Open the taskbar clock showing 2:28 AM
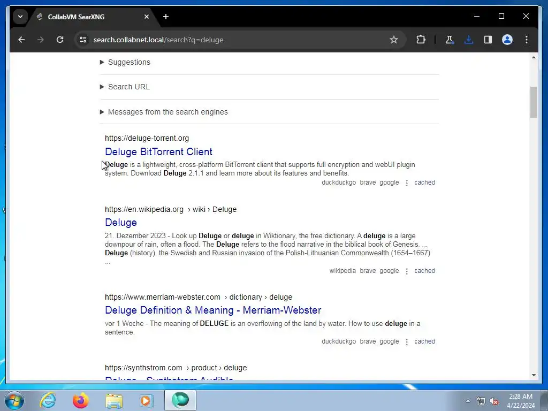The width and height of the screenshot is (548, 411). pos(521,401)
